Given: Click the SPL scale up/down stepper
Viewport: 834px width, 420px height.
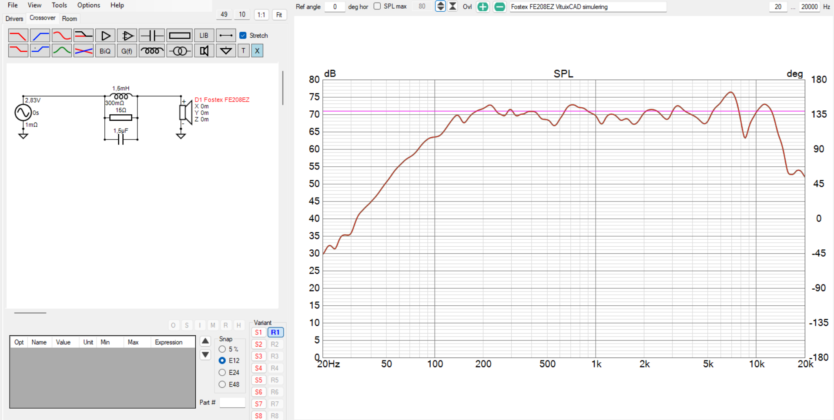Looking at the screenshot, I should (x=440, y=7).
